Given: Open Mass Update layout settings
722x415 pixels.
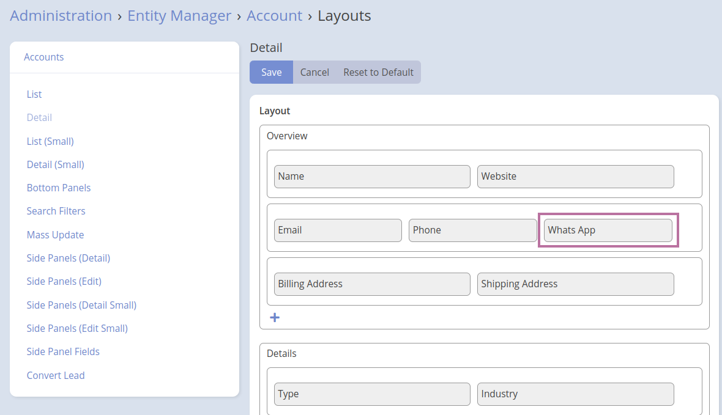Looking at the screenshot, I should click(x=55, y=235).
